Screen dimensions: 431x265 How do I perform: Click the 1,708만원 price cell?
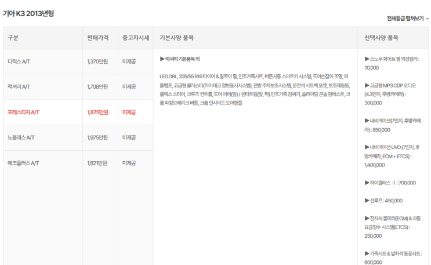coord(97,87)
